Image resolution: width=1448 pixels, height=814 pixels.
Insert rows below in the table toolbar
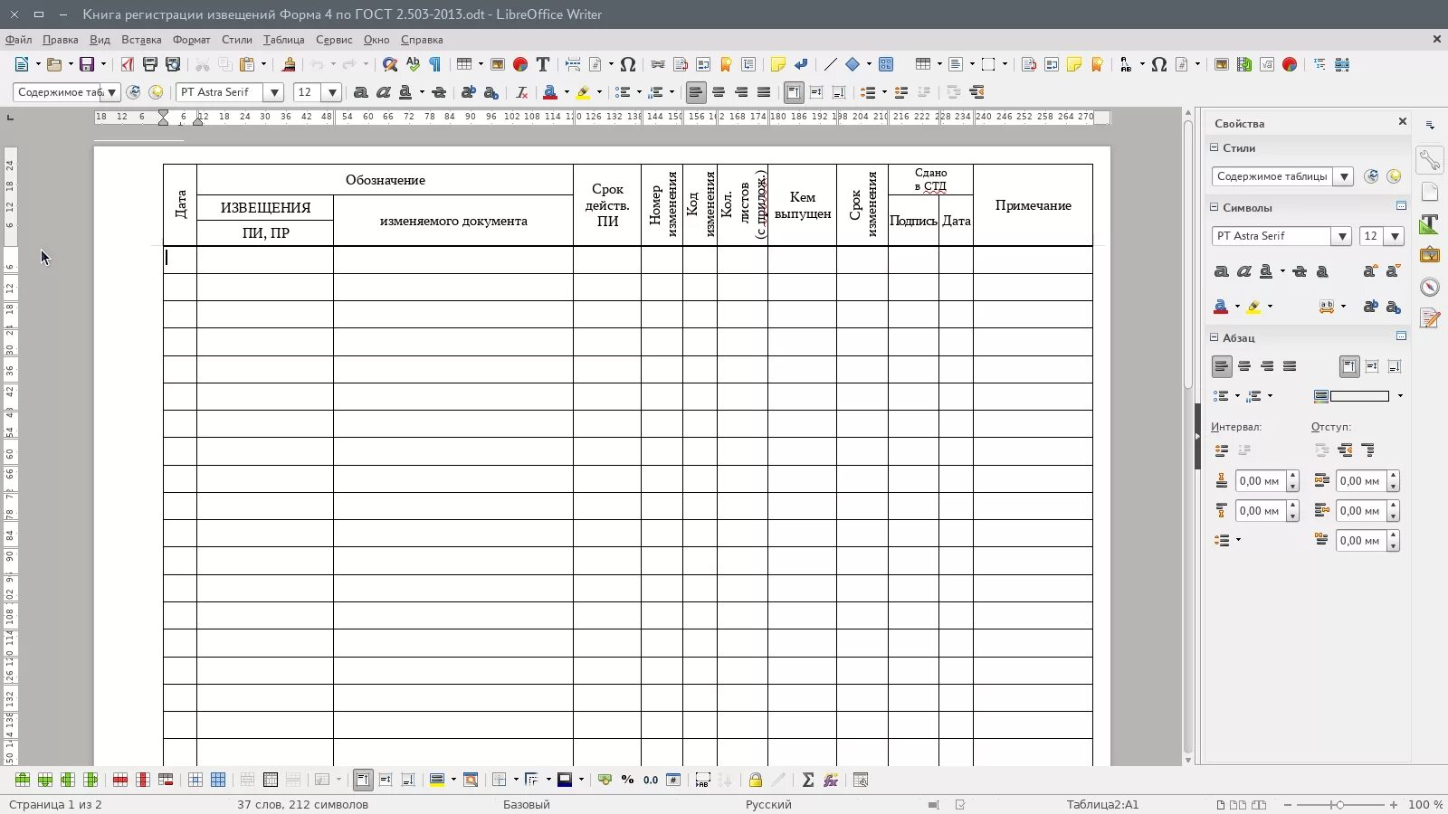44,780
